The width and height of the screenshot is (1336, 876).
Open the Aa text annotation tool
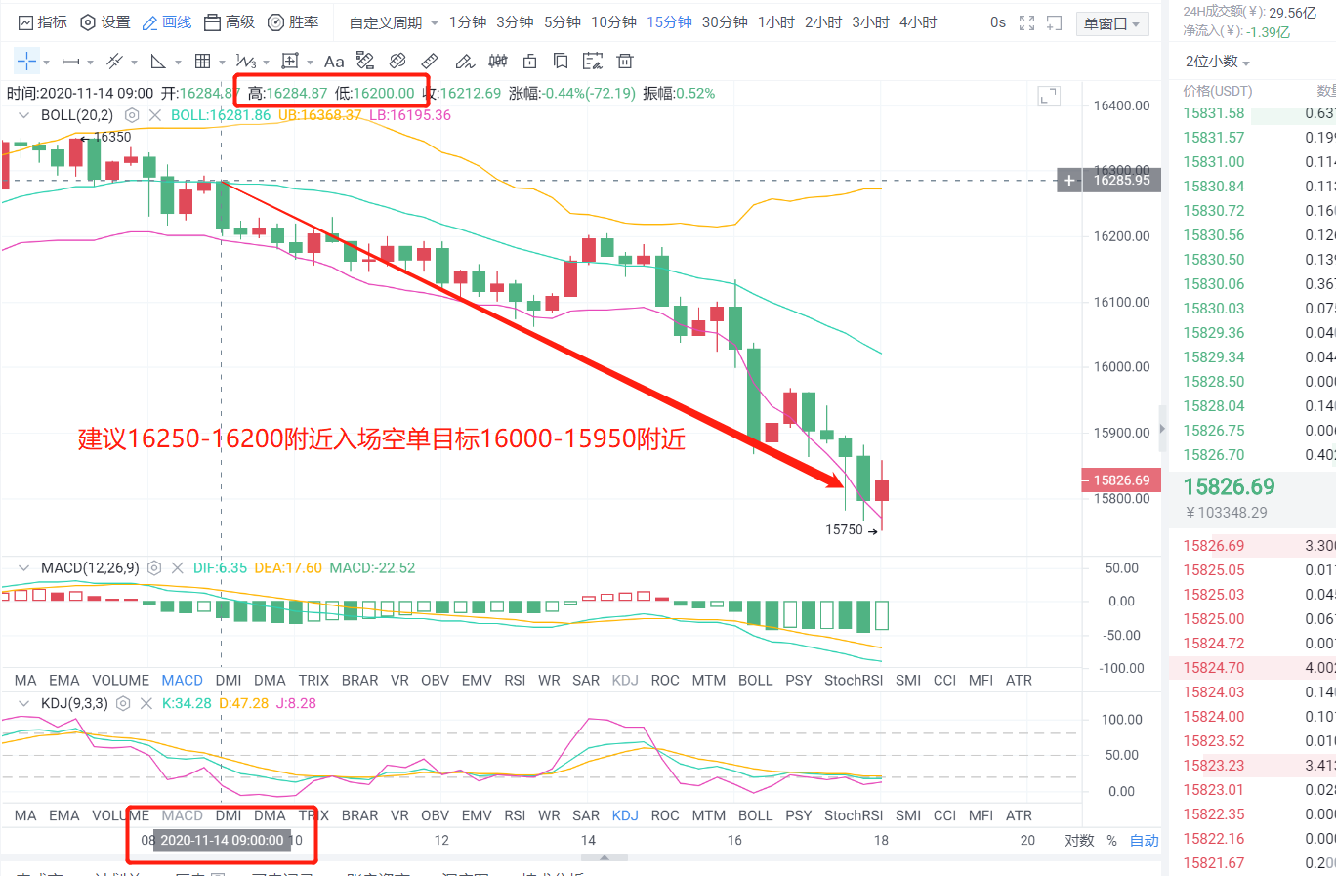coord(335,61)
